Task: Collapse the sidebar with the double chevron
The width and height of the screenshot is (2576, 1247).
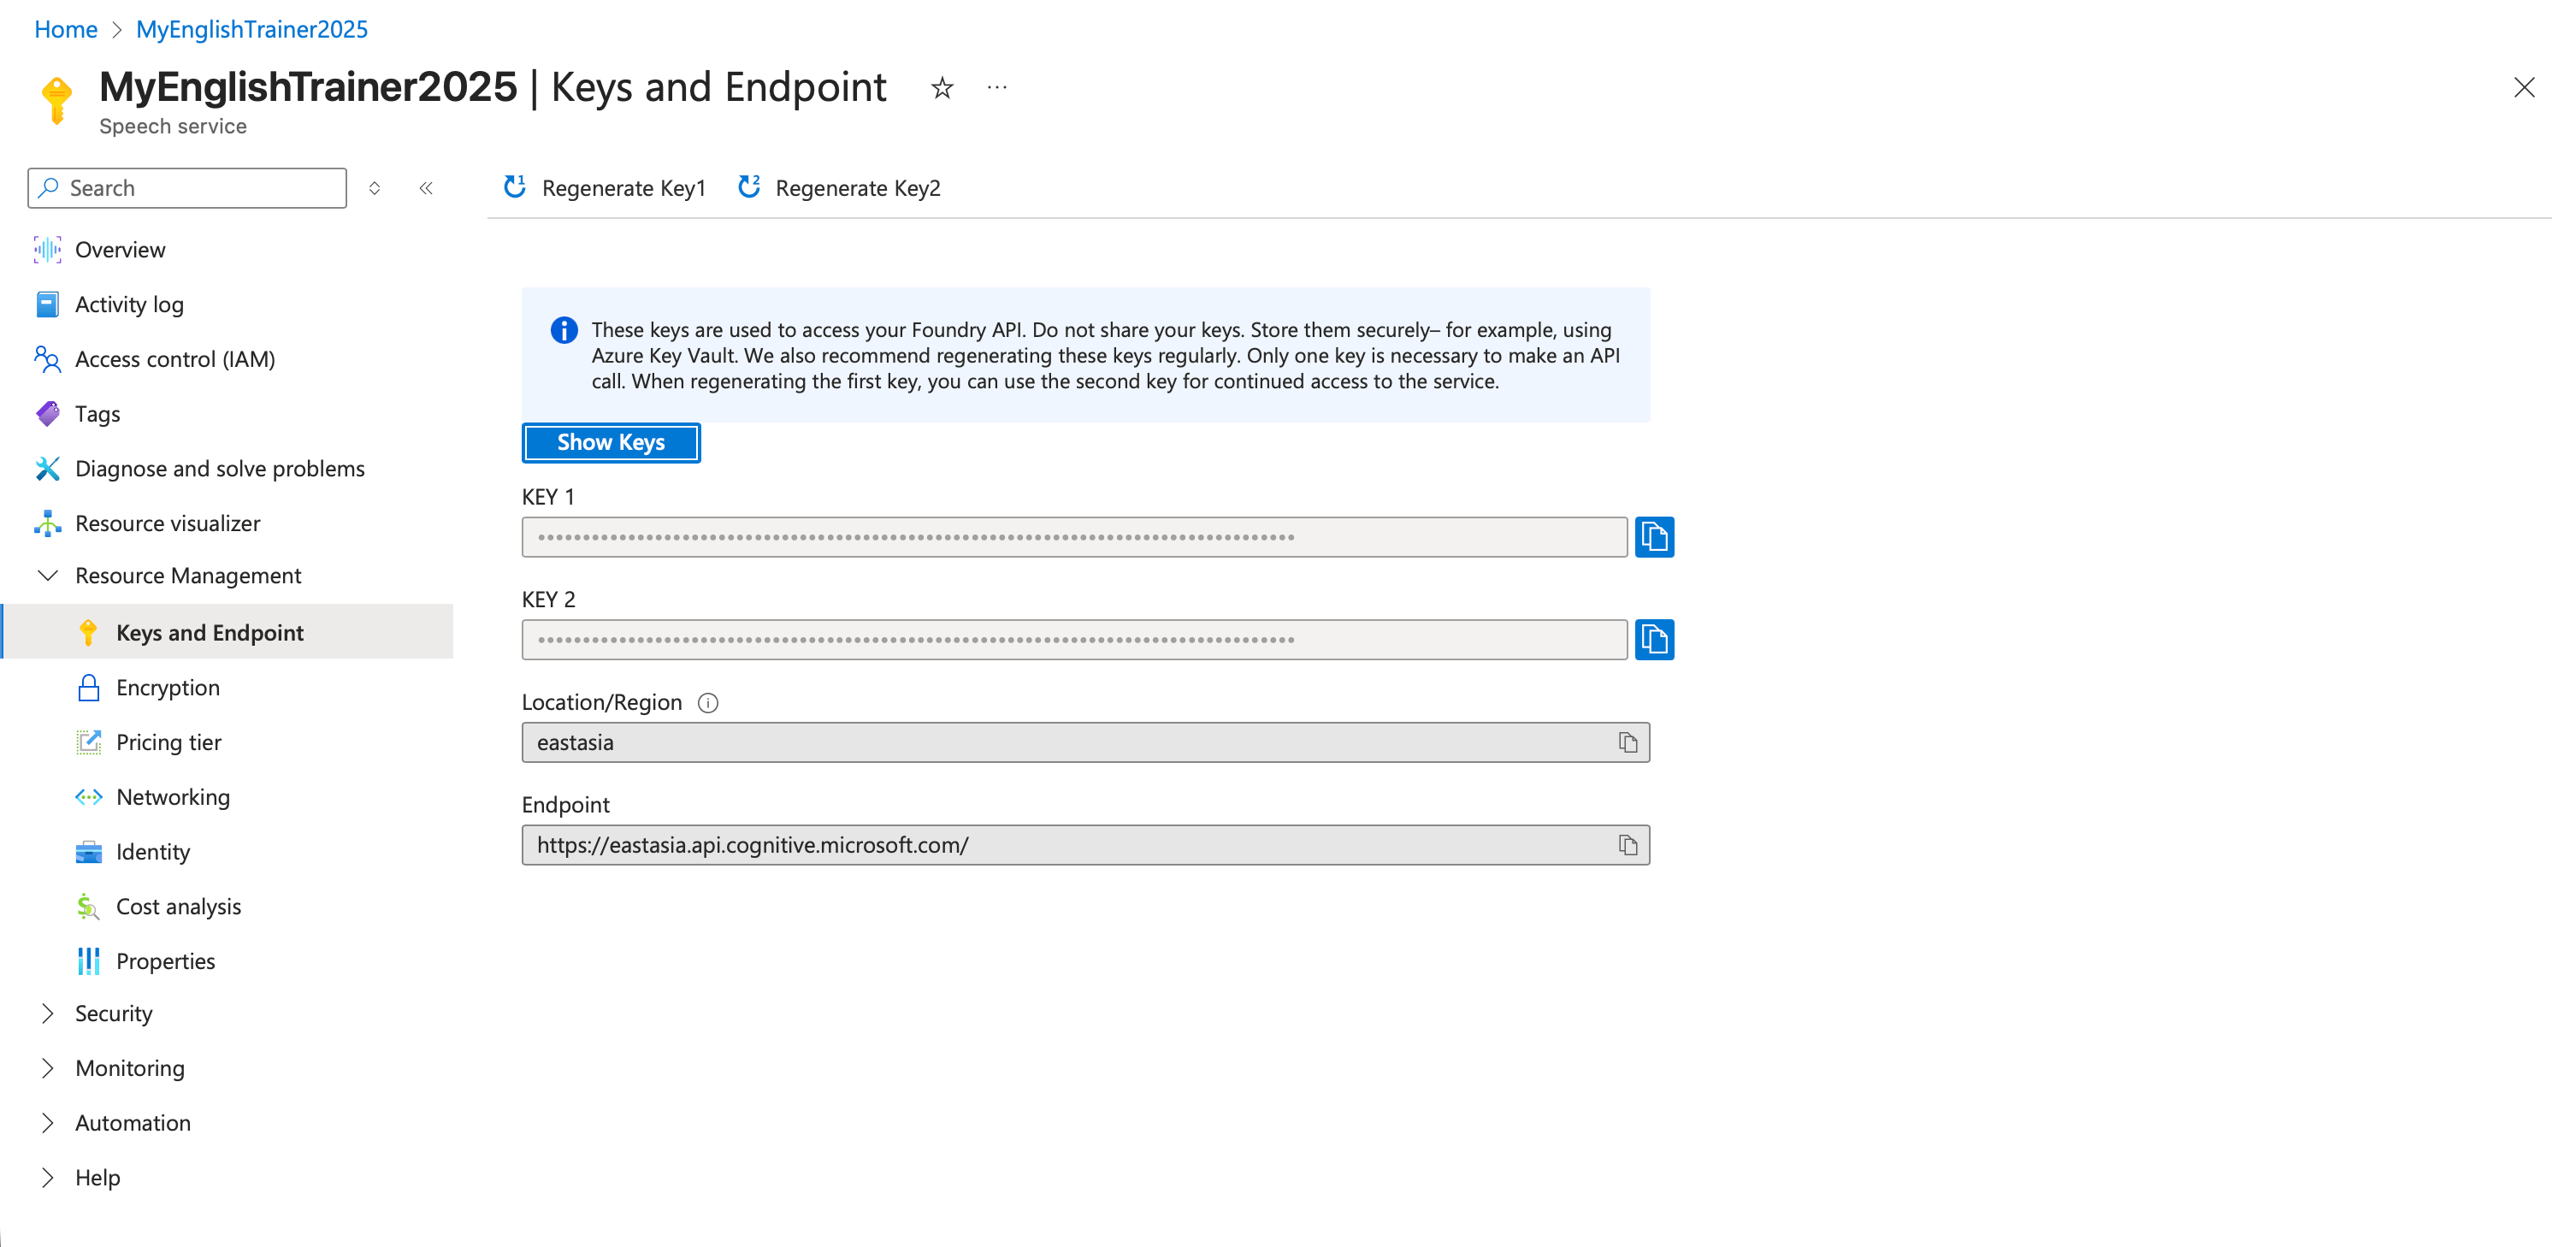Action: click(426, 188)
